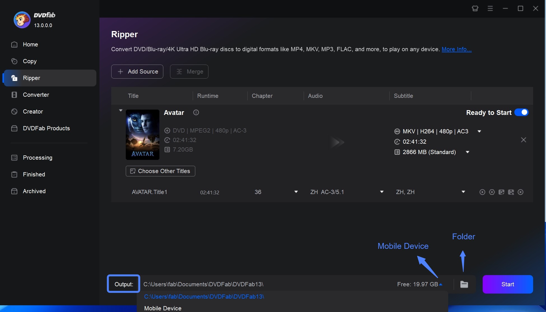Toggle Mobile Device output destination
The width and height of the screenshot is (546, 312).
click(x=162, y=308)
